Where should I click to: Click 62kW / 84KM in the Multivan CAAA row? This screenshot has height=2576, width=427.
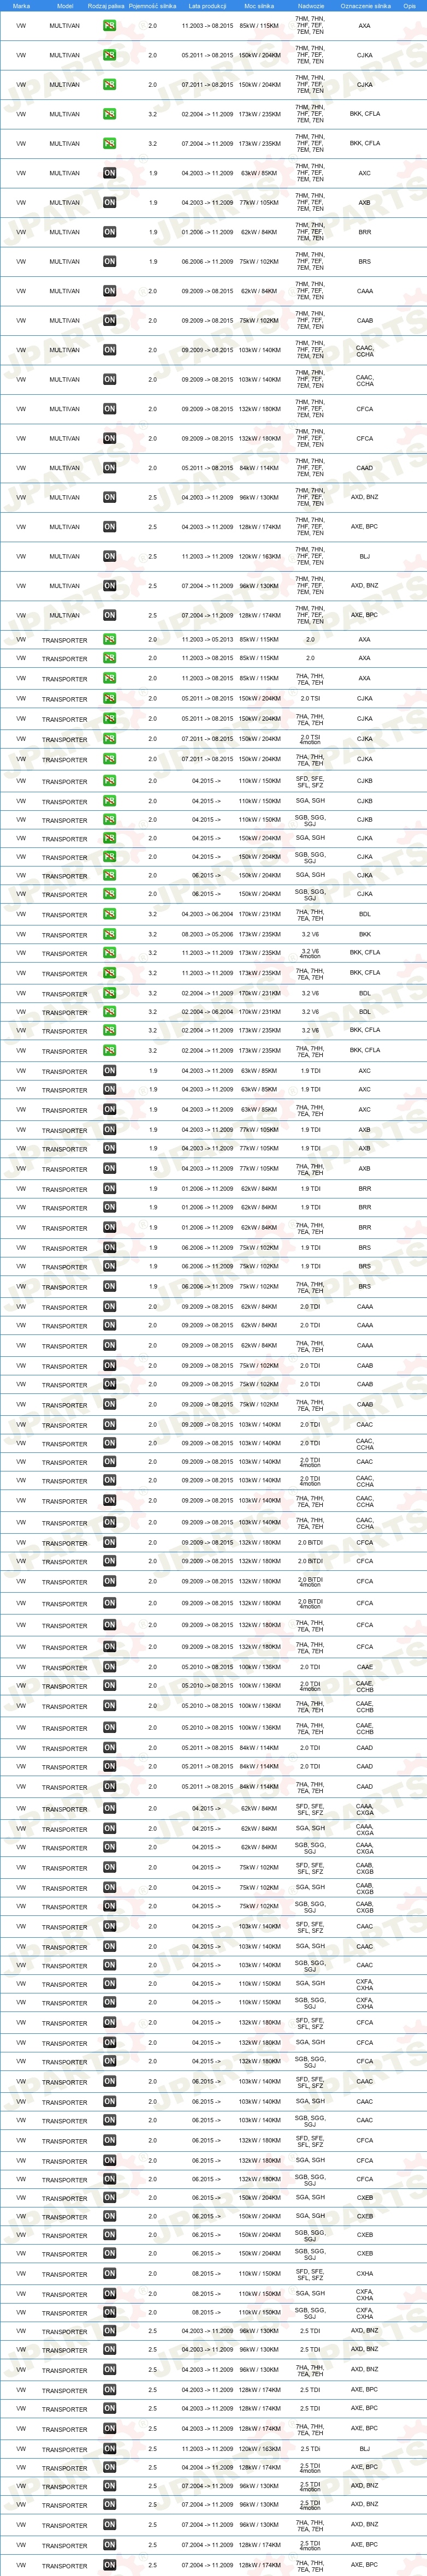point(259,291)
